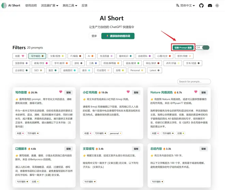225x190 pixels.
Task: Enable the 游戏 filter tag
Action: point(78,63)
